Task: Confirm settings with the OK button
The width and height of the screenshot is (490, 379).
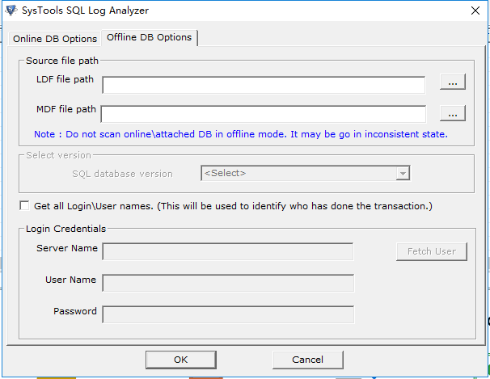Action: click(x=181, y=360)
